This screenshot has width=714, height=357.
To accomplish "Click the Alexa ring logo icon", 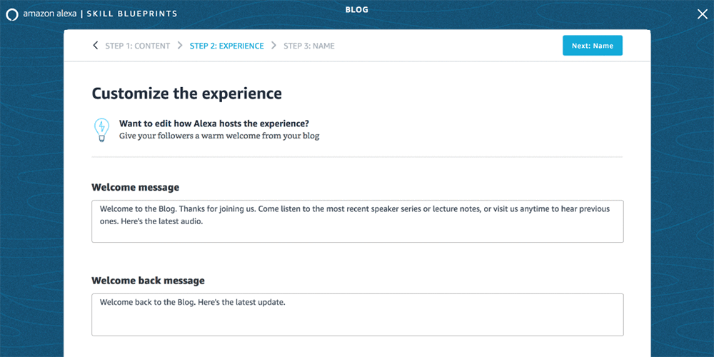I will click(12, 14).
